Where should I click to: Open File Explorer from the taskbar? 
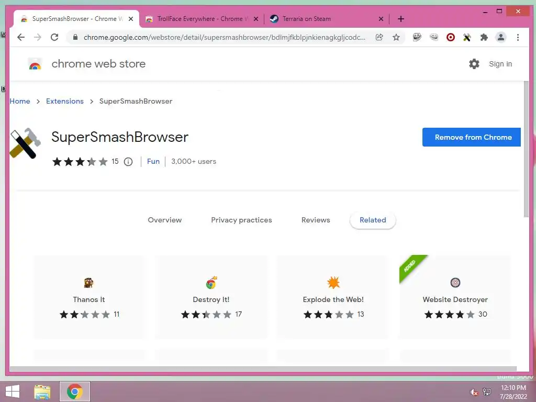[x=42, y=392]
